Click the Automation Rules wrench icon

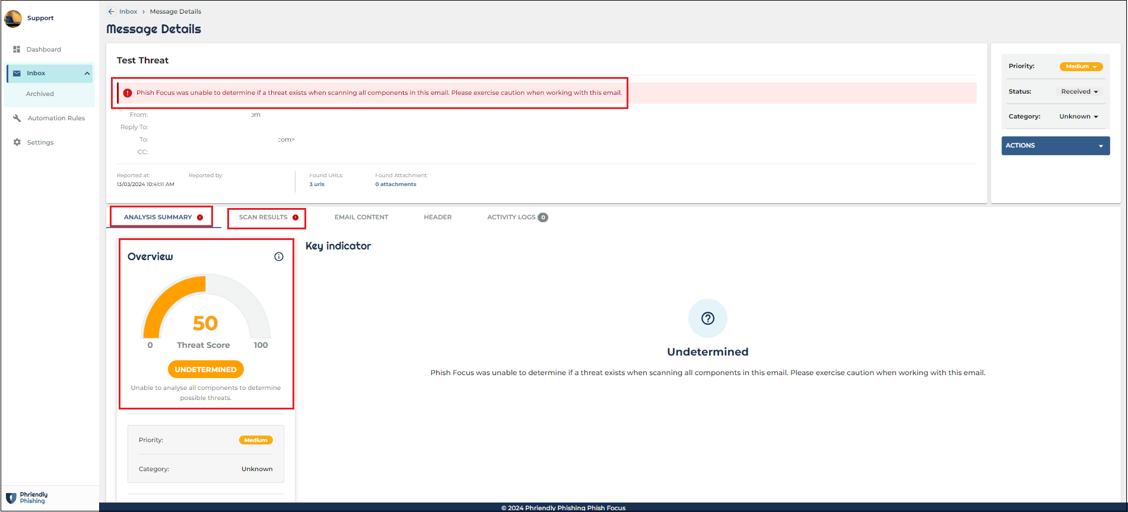[17, 118]
